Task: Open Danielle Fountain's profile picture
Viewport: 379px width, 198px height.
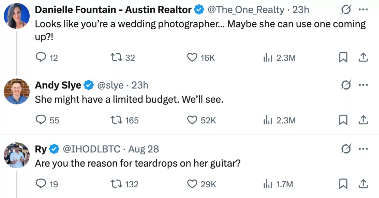Action: (17, 16)
